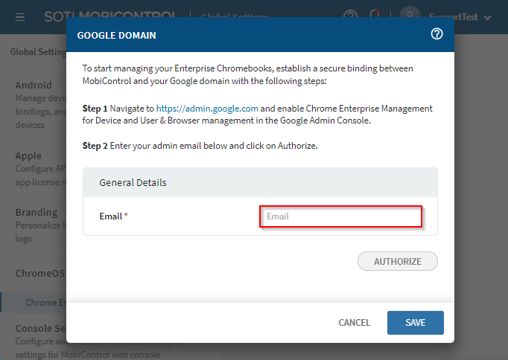The height and width of the screenshot is (360, 508).
Task: Select the Chrome Enterprise sidebar sub-item
Action: point(45,303)
